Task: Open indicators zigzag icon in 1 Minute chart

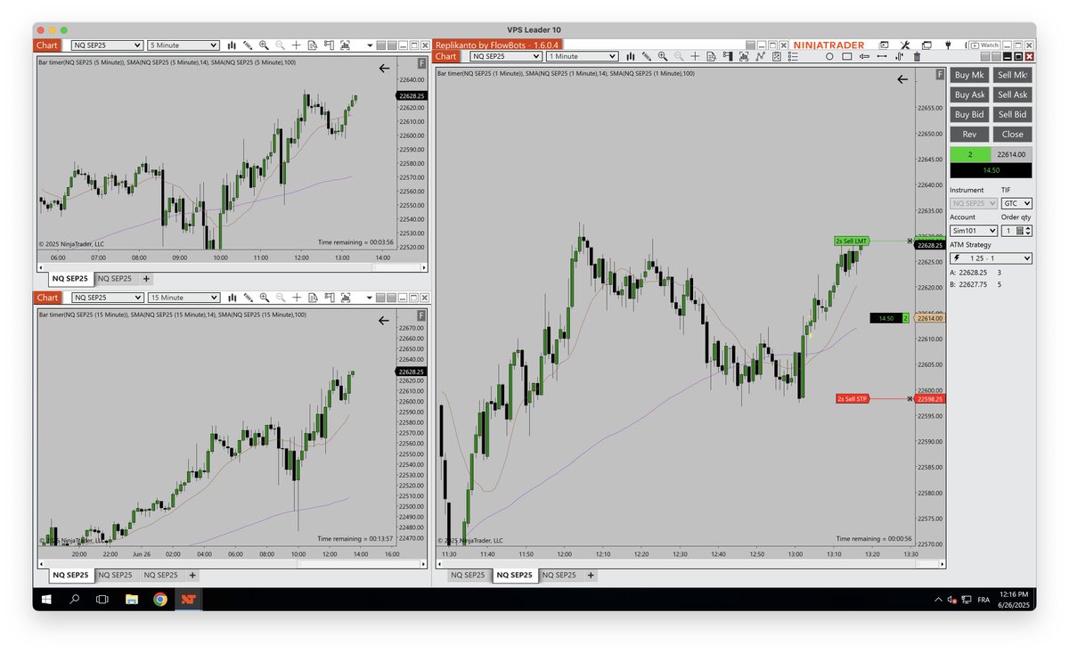Action: tap(760, 56)
